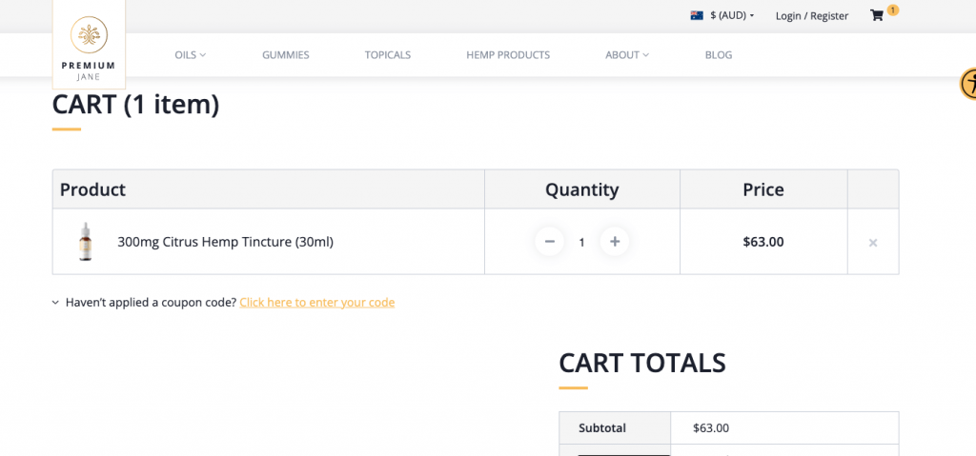The image size is (976, 456).
Task: Click the cart count badge
Action: [x=892, y=10]
